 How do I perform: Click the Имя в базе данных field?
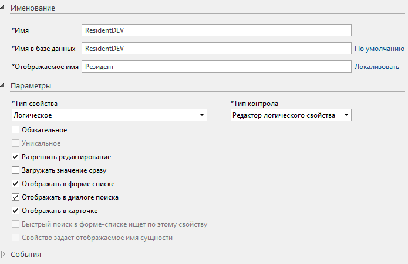pos(216,49)
